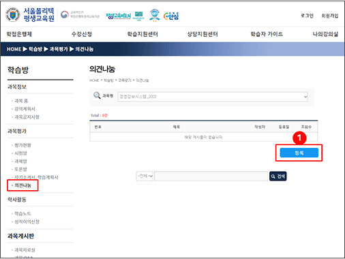The height and width of the screenshot is (259, 345).
Task: Click the 작성자 column header
Action: pyautogui.click(x=260, y=127)
